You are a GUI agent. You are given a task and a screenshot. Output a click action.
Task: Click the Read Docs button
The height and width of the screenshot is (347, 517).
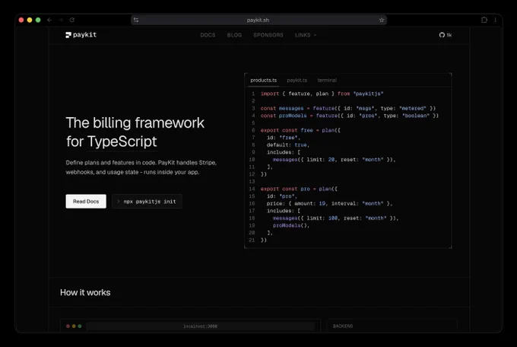tap(86, 202)
